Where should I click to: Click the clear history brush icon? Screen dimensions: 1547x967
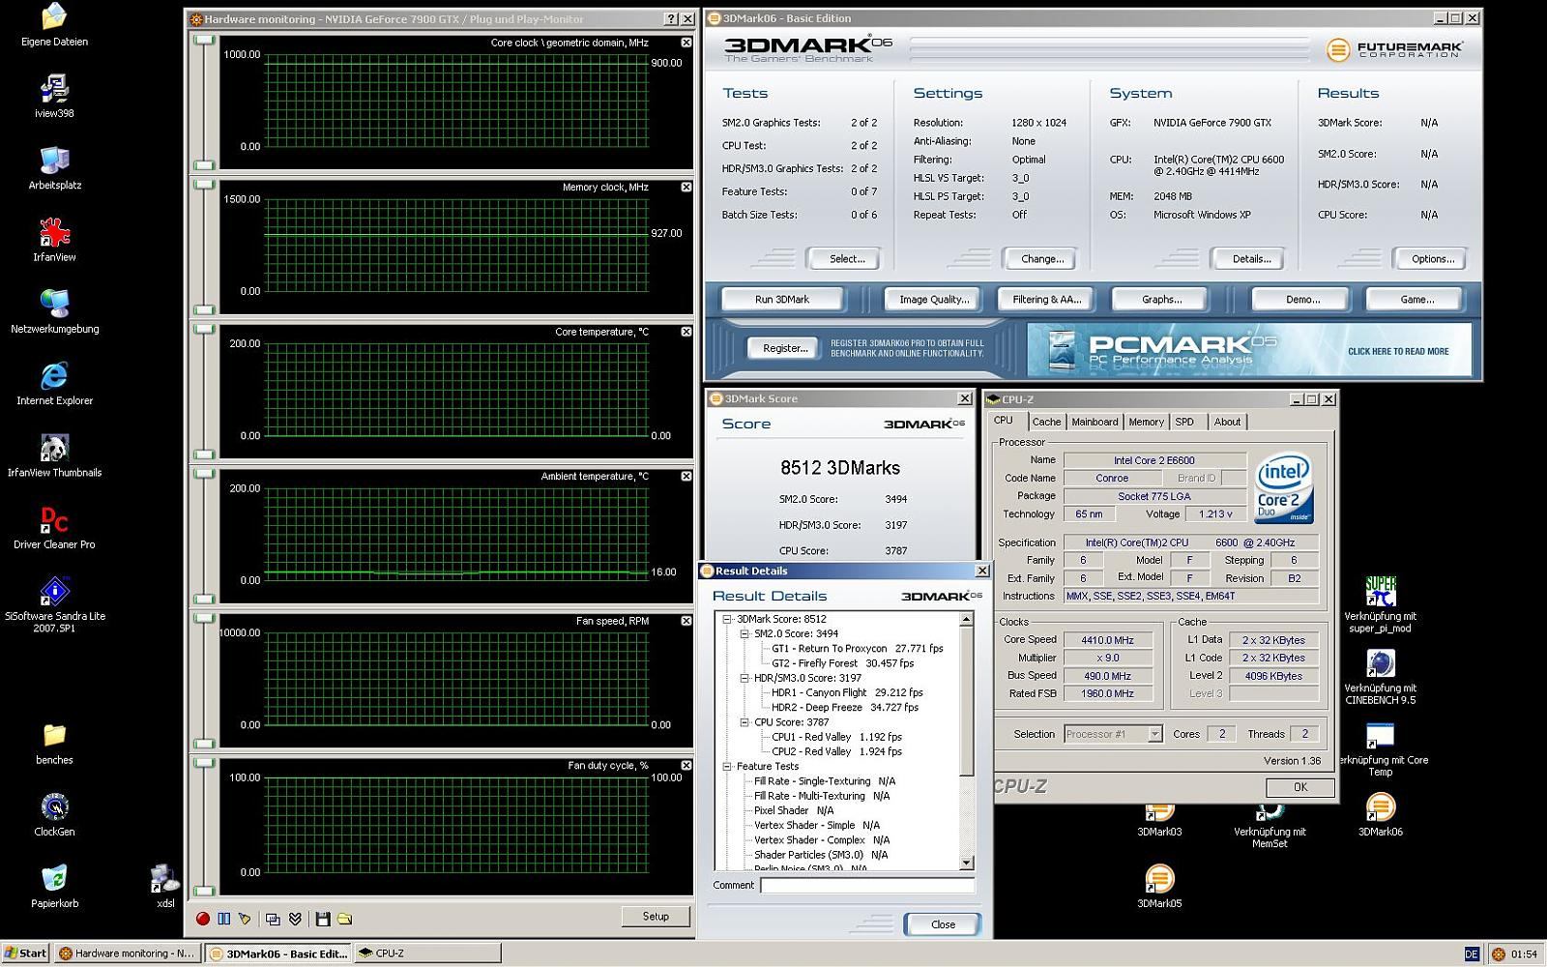click(x=246, y=919)
